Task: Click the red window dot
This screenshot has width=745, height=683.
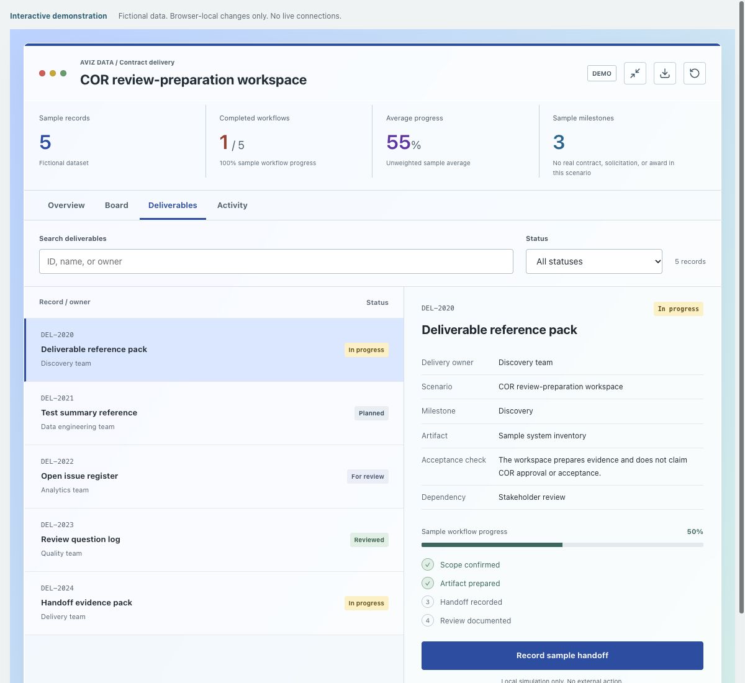Action: [42, 73]
